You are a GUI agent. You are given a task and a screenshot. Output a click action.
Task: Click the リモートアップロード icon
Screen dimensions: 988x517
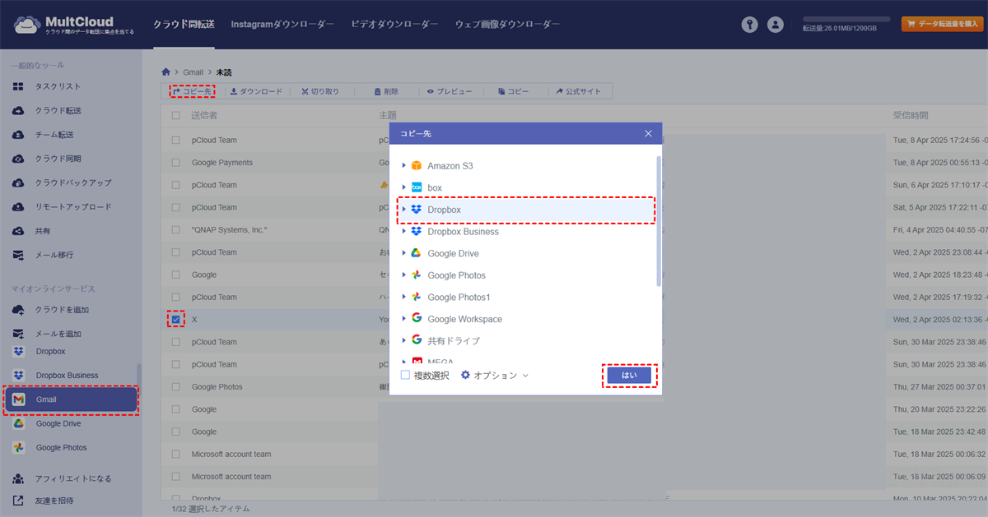pyautogui.click(x=18, y=207)
